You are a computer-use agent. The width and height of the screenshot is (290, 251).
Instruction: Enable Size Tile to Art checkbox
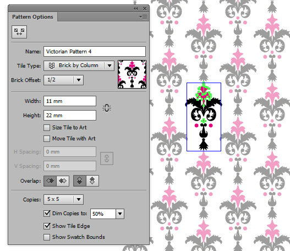(47, 128)
